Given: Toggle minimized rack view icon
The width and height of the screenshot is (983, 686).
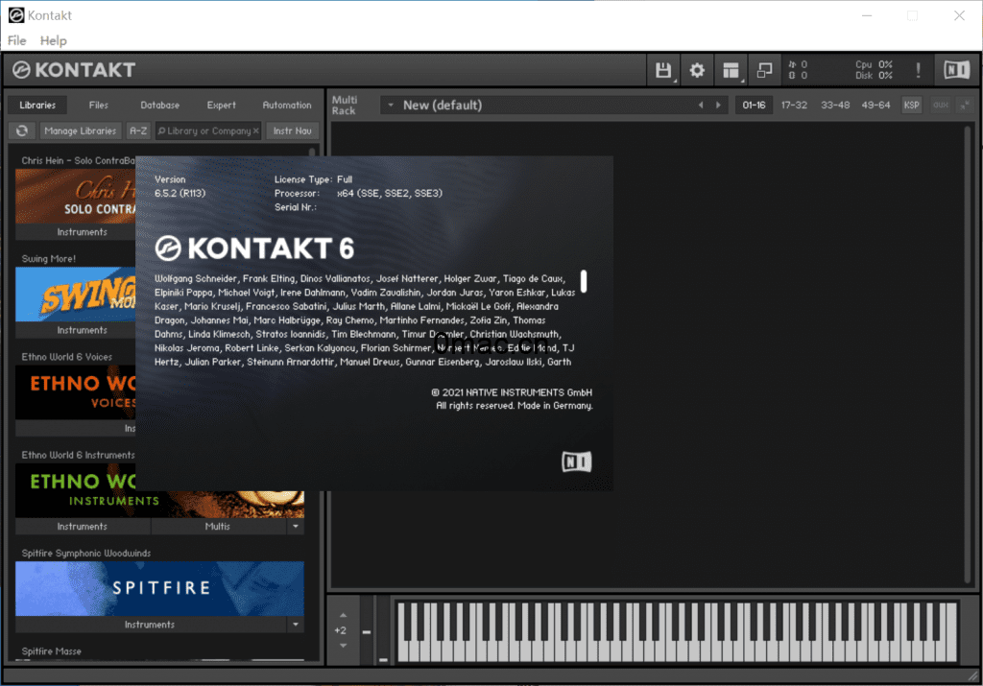Looking at the screenshot, I should click(764, 70).
